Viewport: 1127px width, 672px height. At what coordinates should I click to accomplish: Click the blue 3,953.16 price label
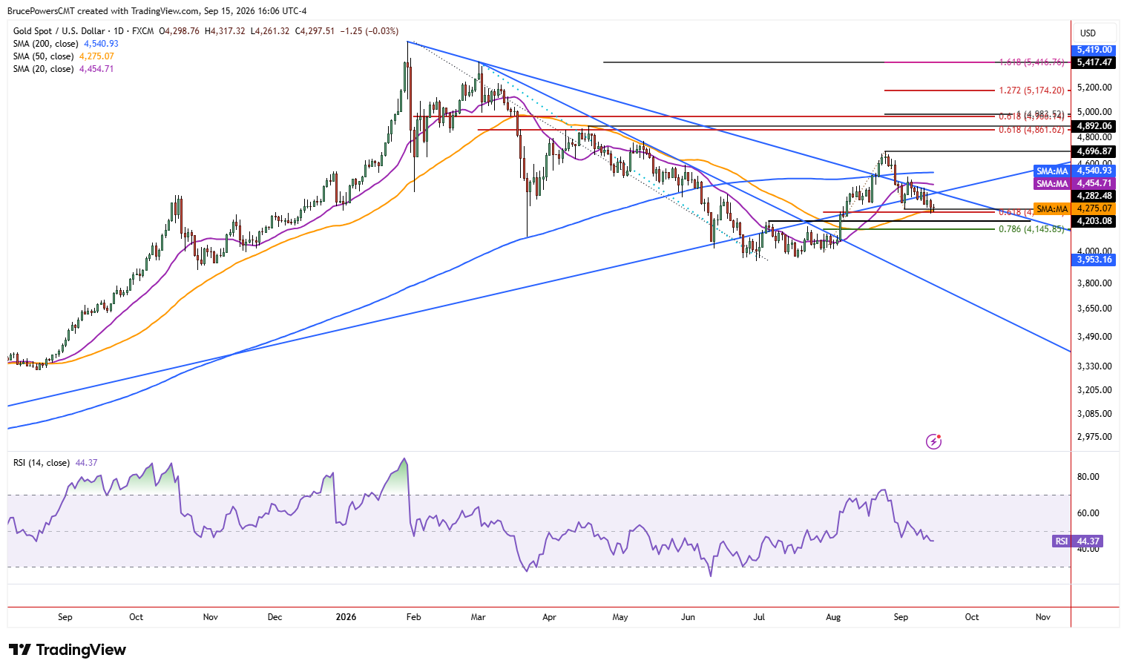1094,260
